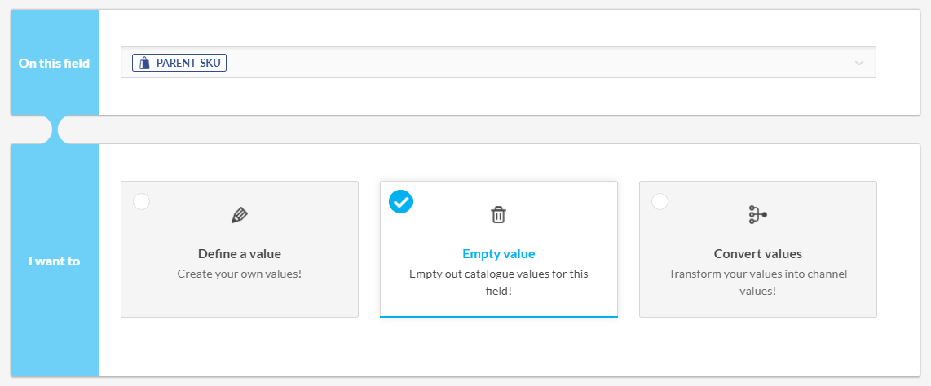Choose the "Convert values" title
Image resolution: width=931 pixels, height=386 pixels.
pos(757,253)
